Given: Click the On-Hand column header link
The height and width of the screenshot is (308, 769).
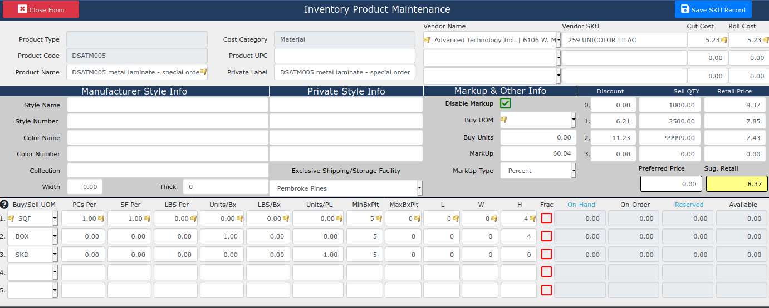Looking at the screenshot, I should [581, 205].
